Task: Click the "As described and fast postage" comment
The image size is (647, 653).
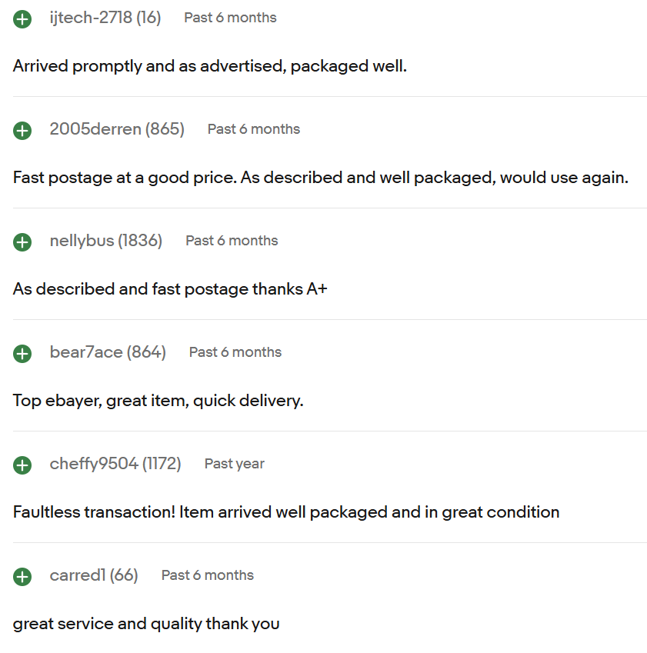Action: point(170,289)
